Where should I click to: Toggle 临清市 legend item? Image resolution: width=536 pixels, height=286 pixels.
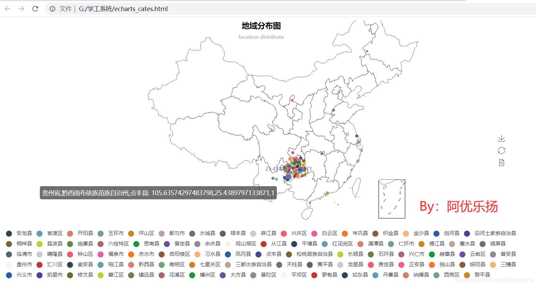click(x=19, y=254)
